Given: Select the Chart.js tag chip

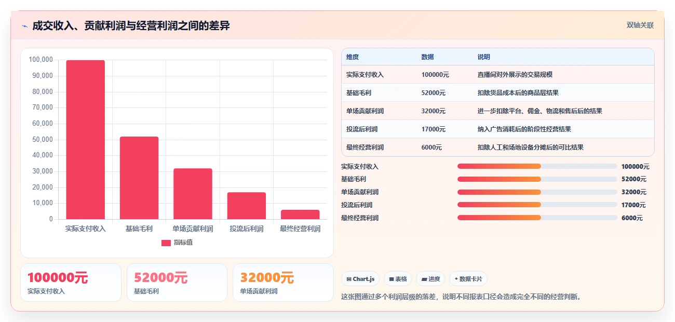Looking at the screenshot, I should pyautogui.click(x=360, y=279).
